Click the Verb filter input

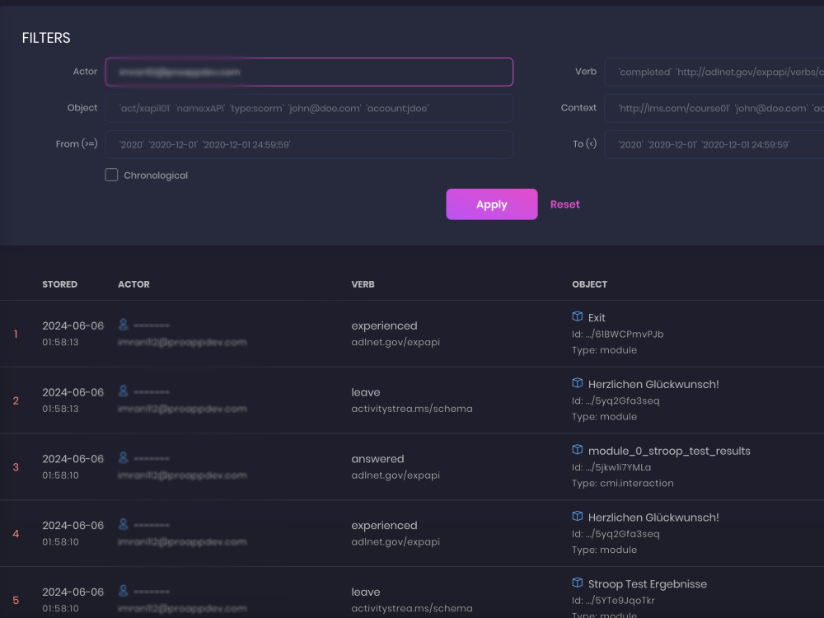tap(714, 72)
